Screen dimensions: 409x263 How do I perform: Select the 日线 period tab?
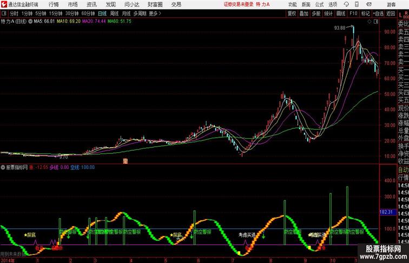102,14
